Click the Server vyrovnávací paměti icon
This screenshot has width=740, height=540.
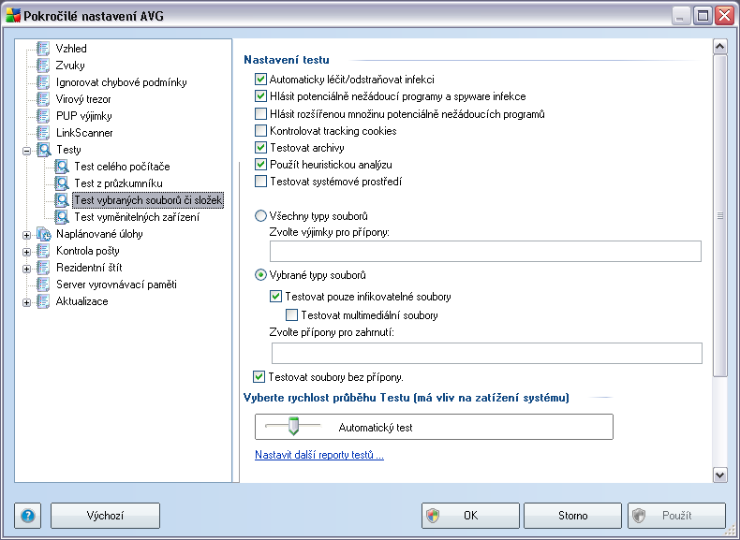43,285
